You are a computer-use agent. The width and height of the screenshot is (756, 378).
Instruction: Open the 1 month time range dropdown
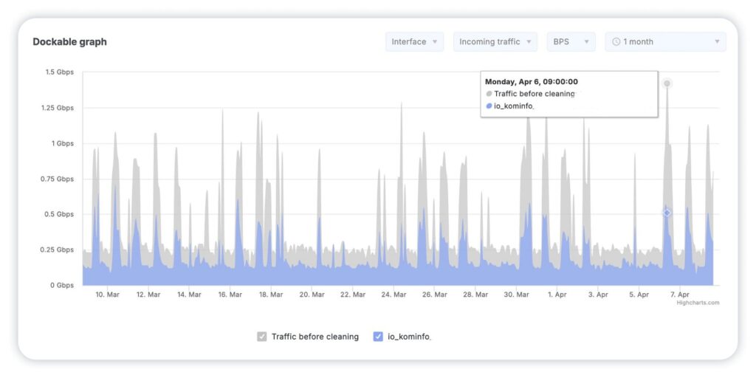click(665, 42)
